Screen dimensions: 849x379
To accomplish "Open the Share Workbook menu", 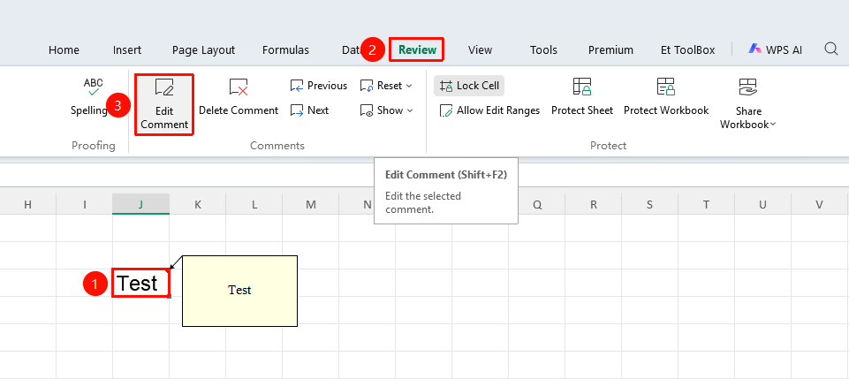I will click(x=747, y=104).
